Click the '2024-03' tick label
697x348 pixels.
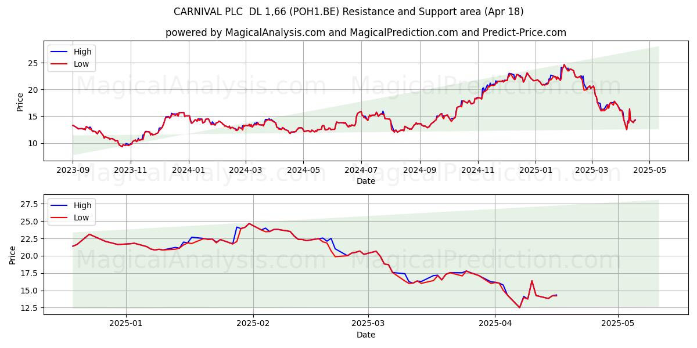coord(245,171)
